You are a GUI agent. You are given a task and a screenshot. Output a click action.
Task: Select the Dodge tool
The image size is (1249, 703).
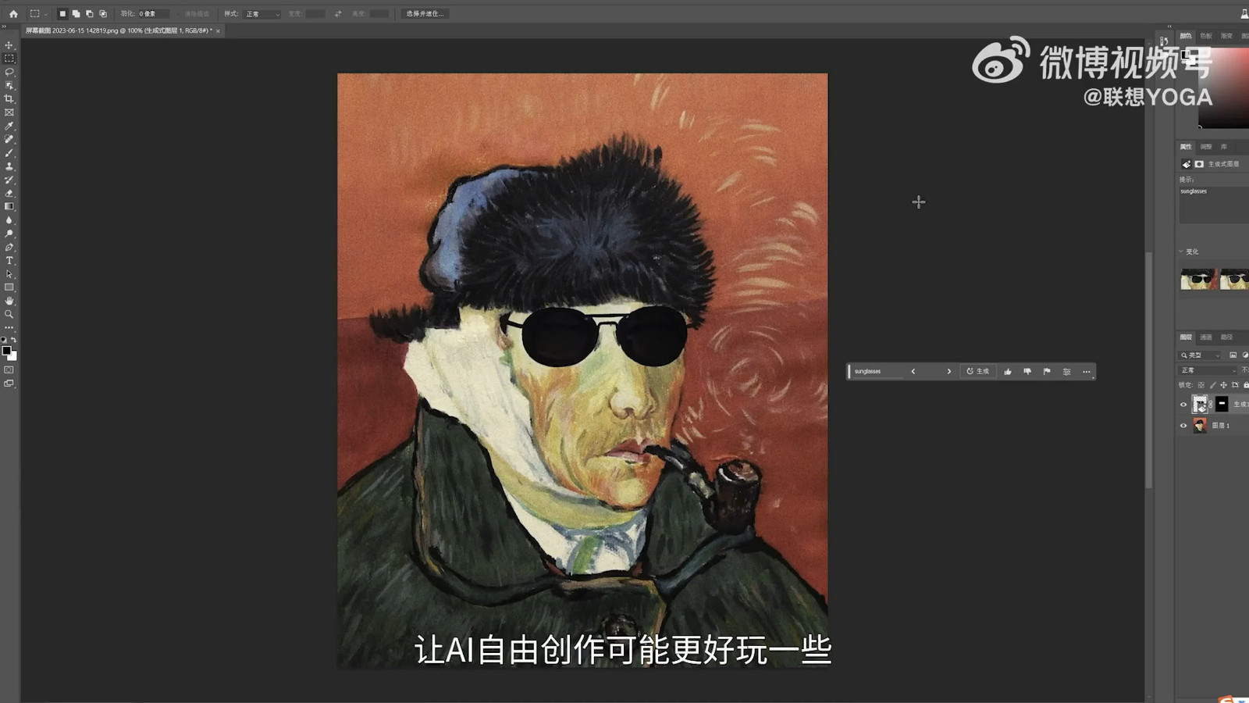(9, 234)
